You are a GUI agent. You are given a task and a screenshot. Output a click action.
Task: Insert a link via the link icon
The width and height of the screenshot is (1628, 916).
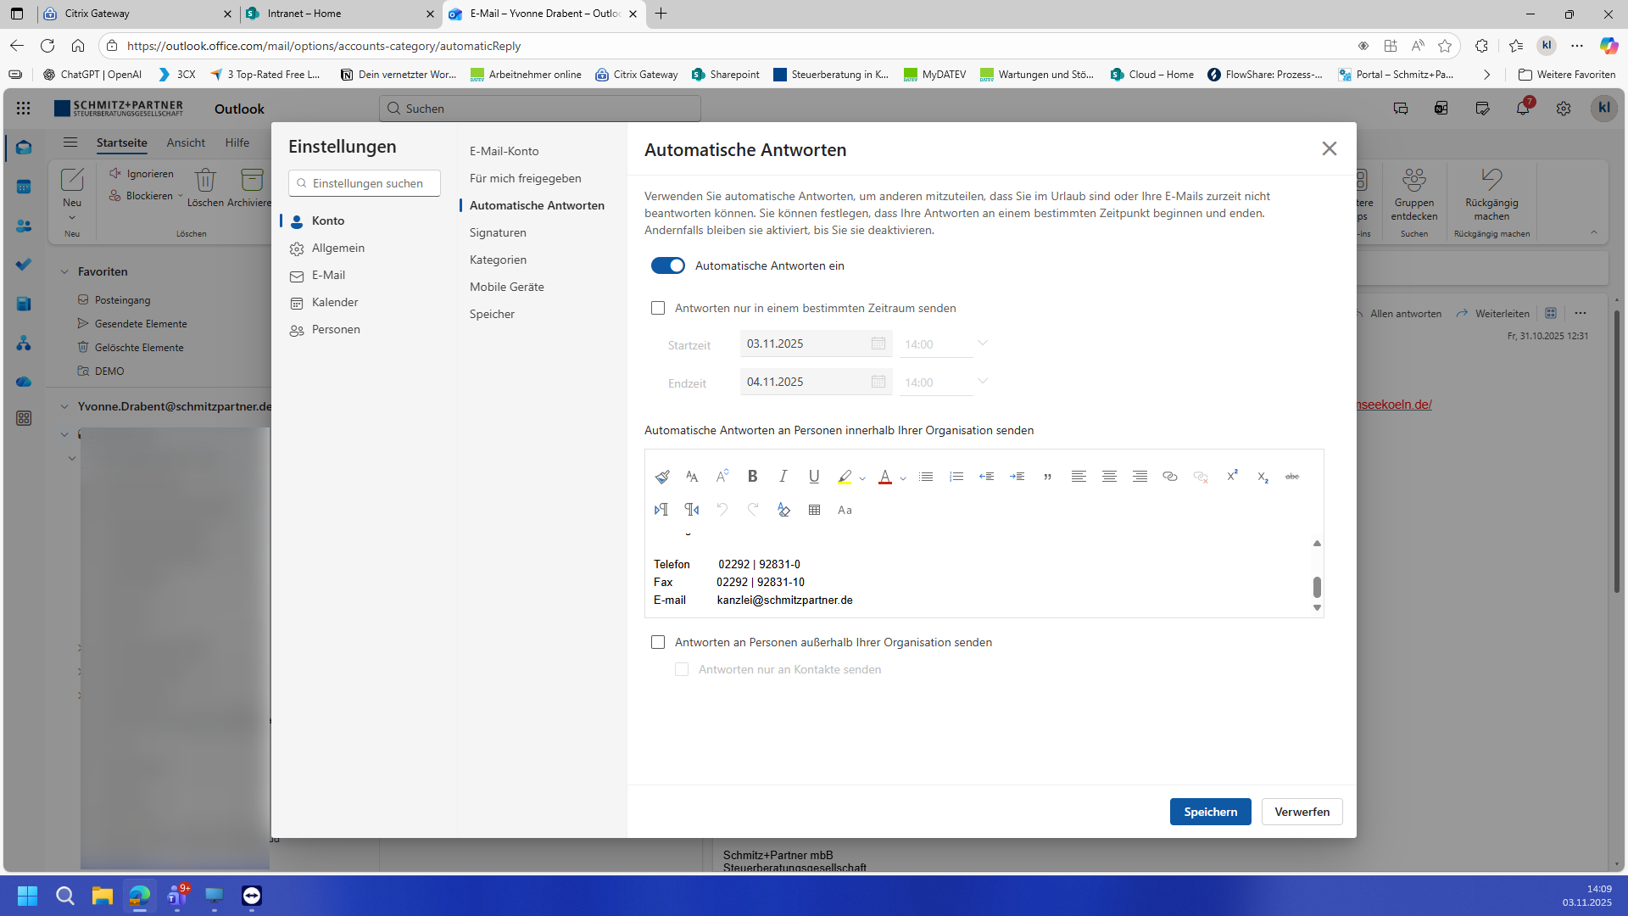coord(1170,477)
